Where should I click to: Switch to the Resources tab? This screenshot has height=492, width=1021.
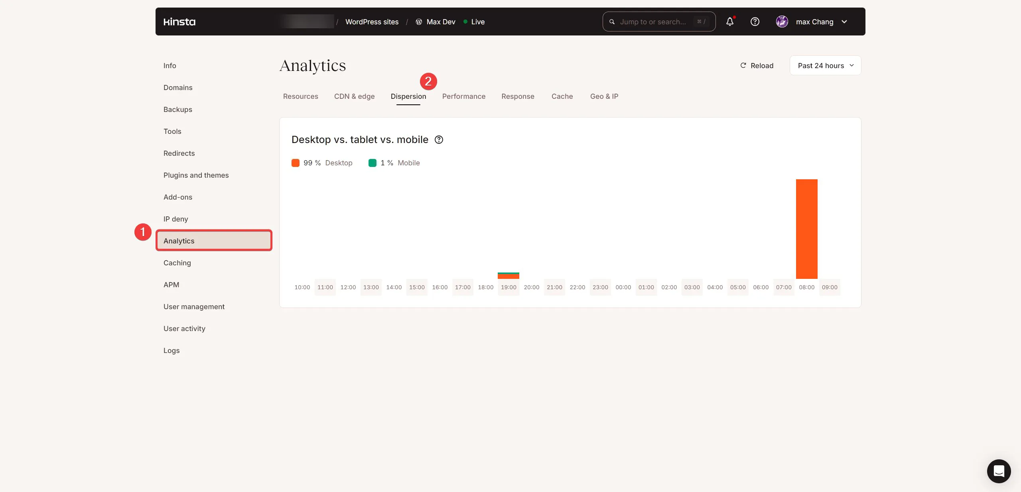point(301,96)
